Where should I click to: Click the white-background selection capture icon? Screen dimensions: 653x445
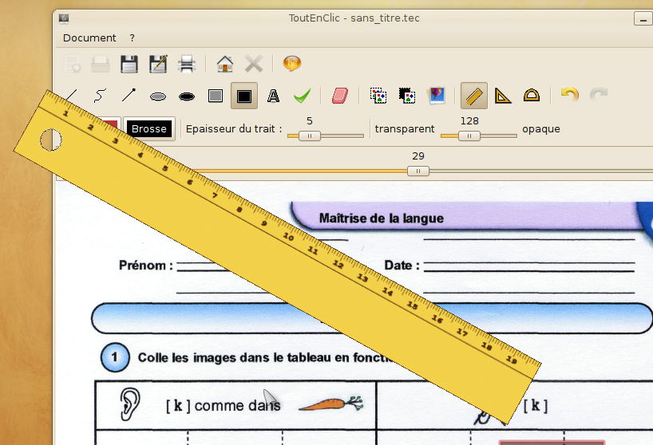378,96
